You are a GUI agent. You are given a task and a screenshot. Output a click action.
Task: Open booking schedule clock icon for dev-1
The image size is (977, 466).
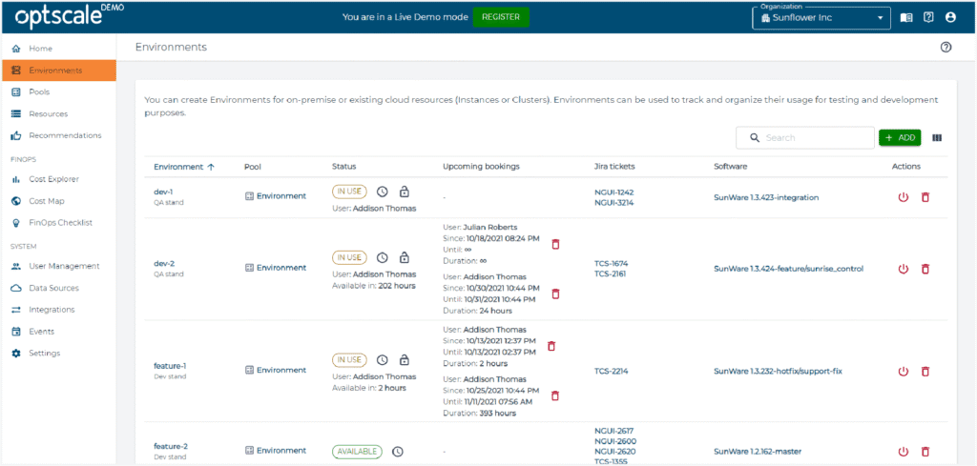[382, 191]
